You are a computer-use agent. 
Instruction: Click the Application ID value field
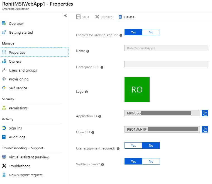tap(162, 113)
